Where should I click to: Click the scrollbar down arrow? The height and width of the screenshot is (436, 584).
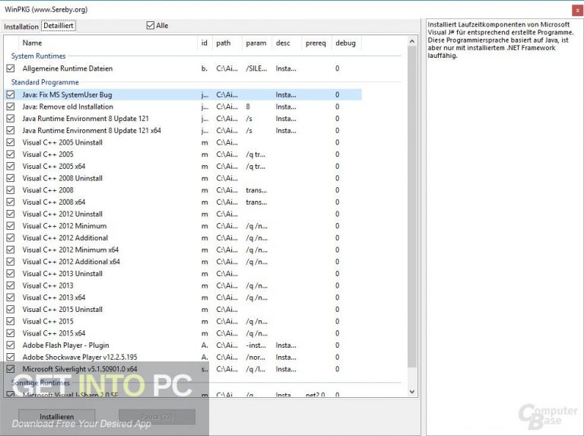pyautogui.click(x=412, y=392)
